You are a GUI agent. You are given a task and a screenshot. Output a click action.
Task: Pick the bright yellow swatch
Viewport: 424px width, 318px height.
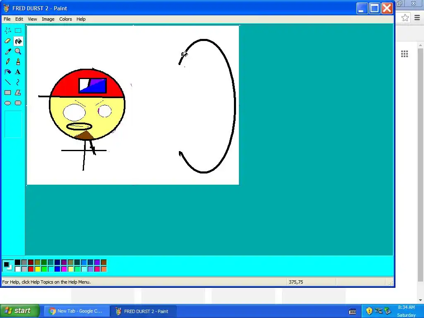pos(37,269)
